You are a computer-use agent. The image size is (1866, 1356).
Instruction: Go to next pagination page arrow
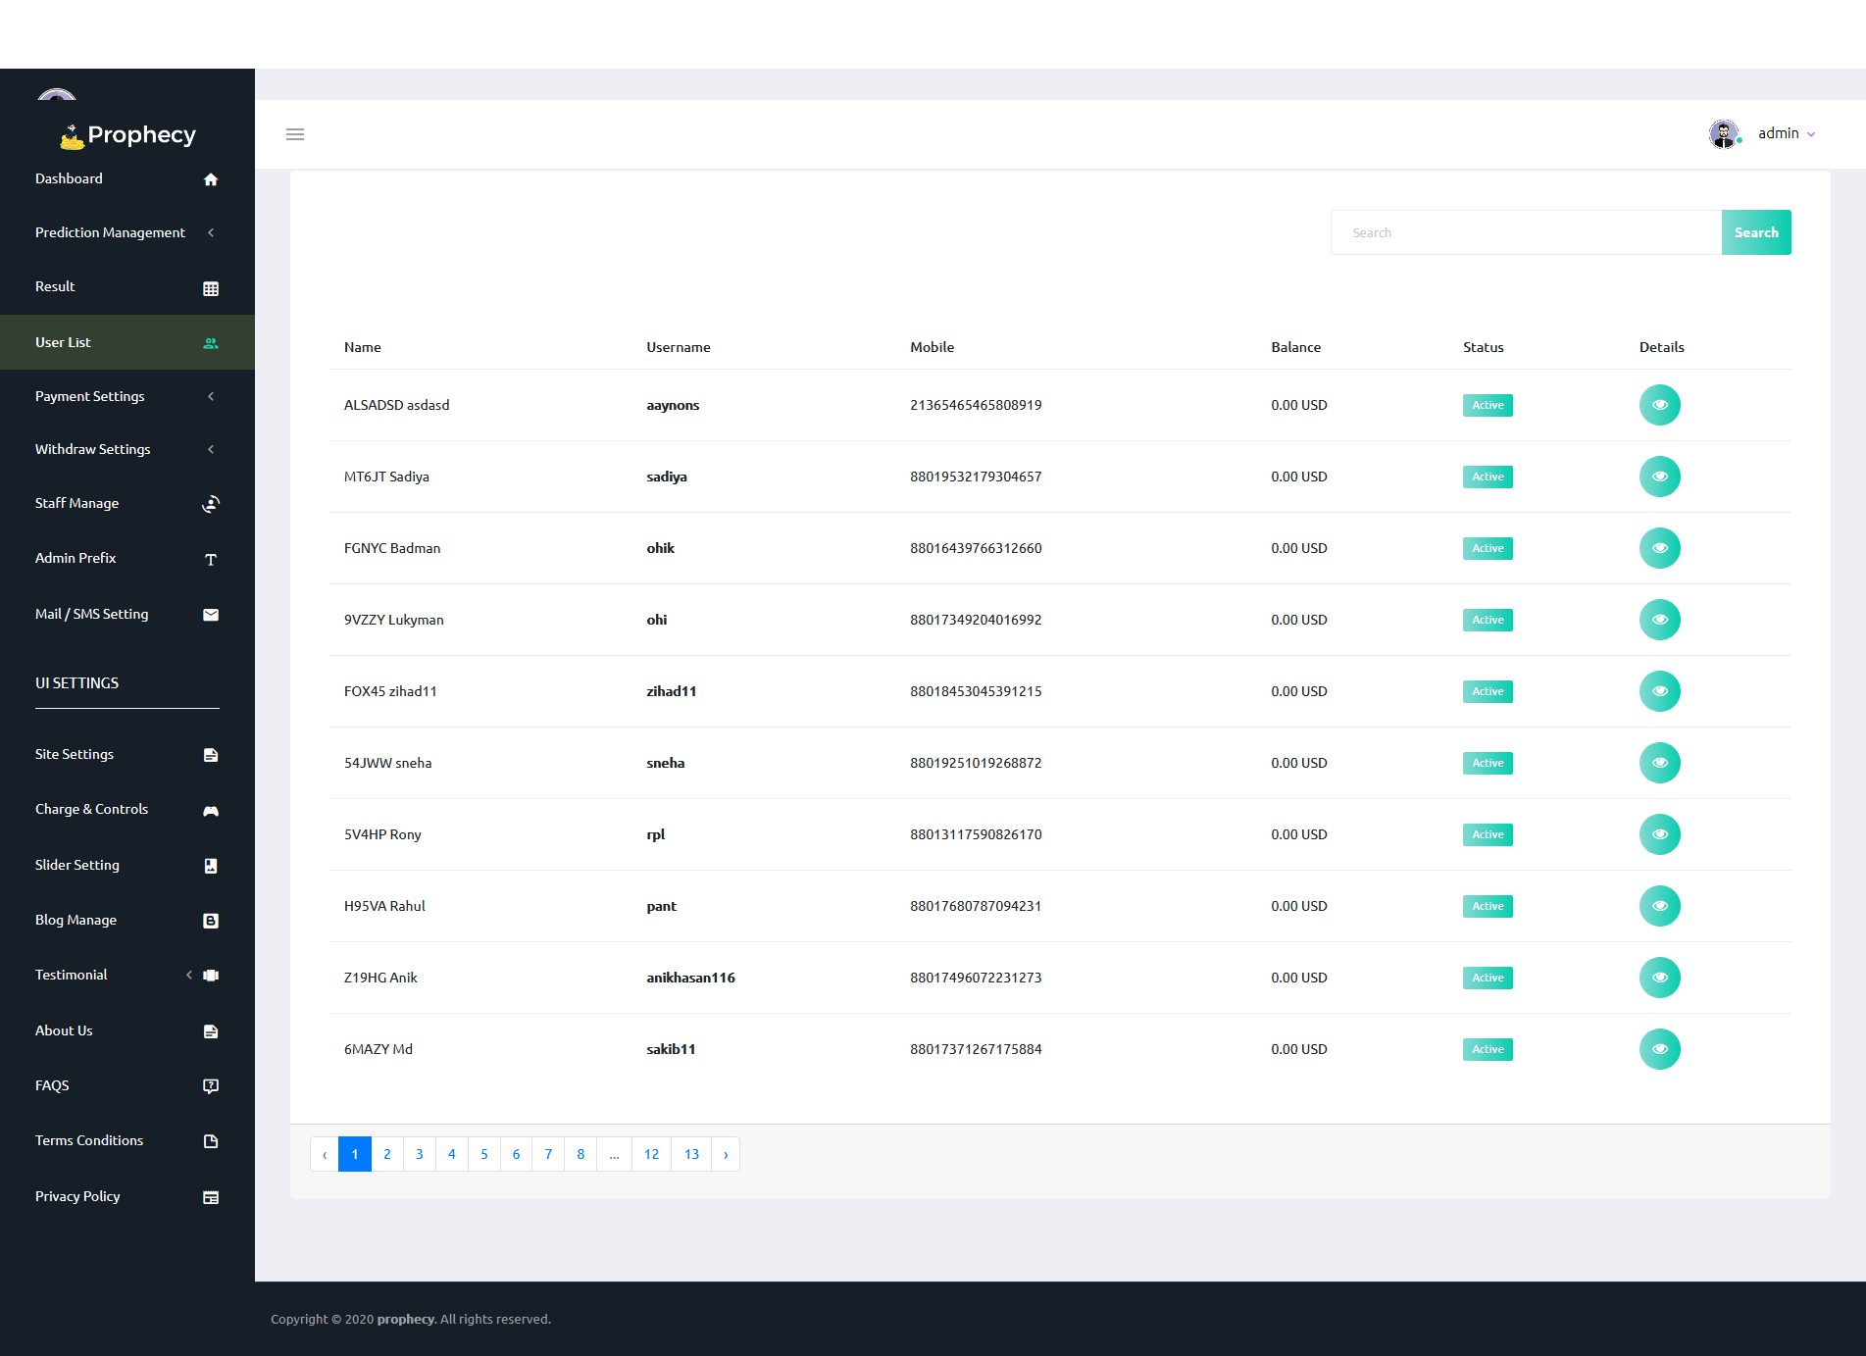pos(726,1154)
